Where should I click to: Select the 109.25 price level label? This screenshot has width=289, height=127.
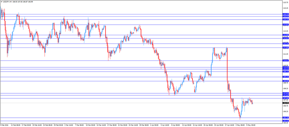point(286,77)
